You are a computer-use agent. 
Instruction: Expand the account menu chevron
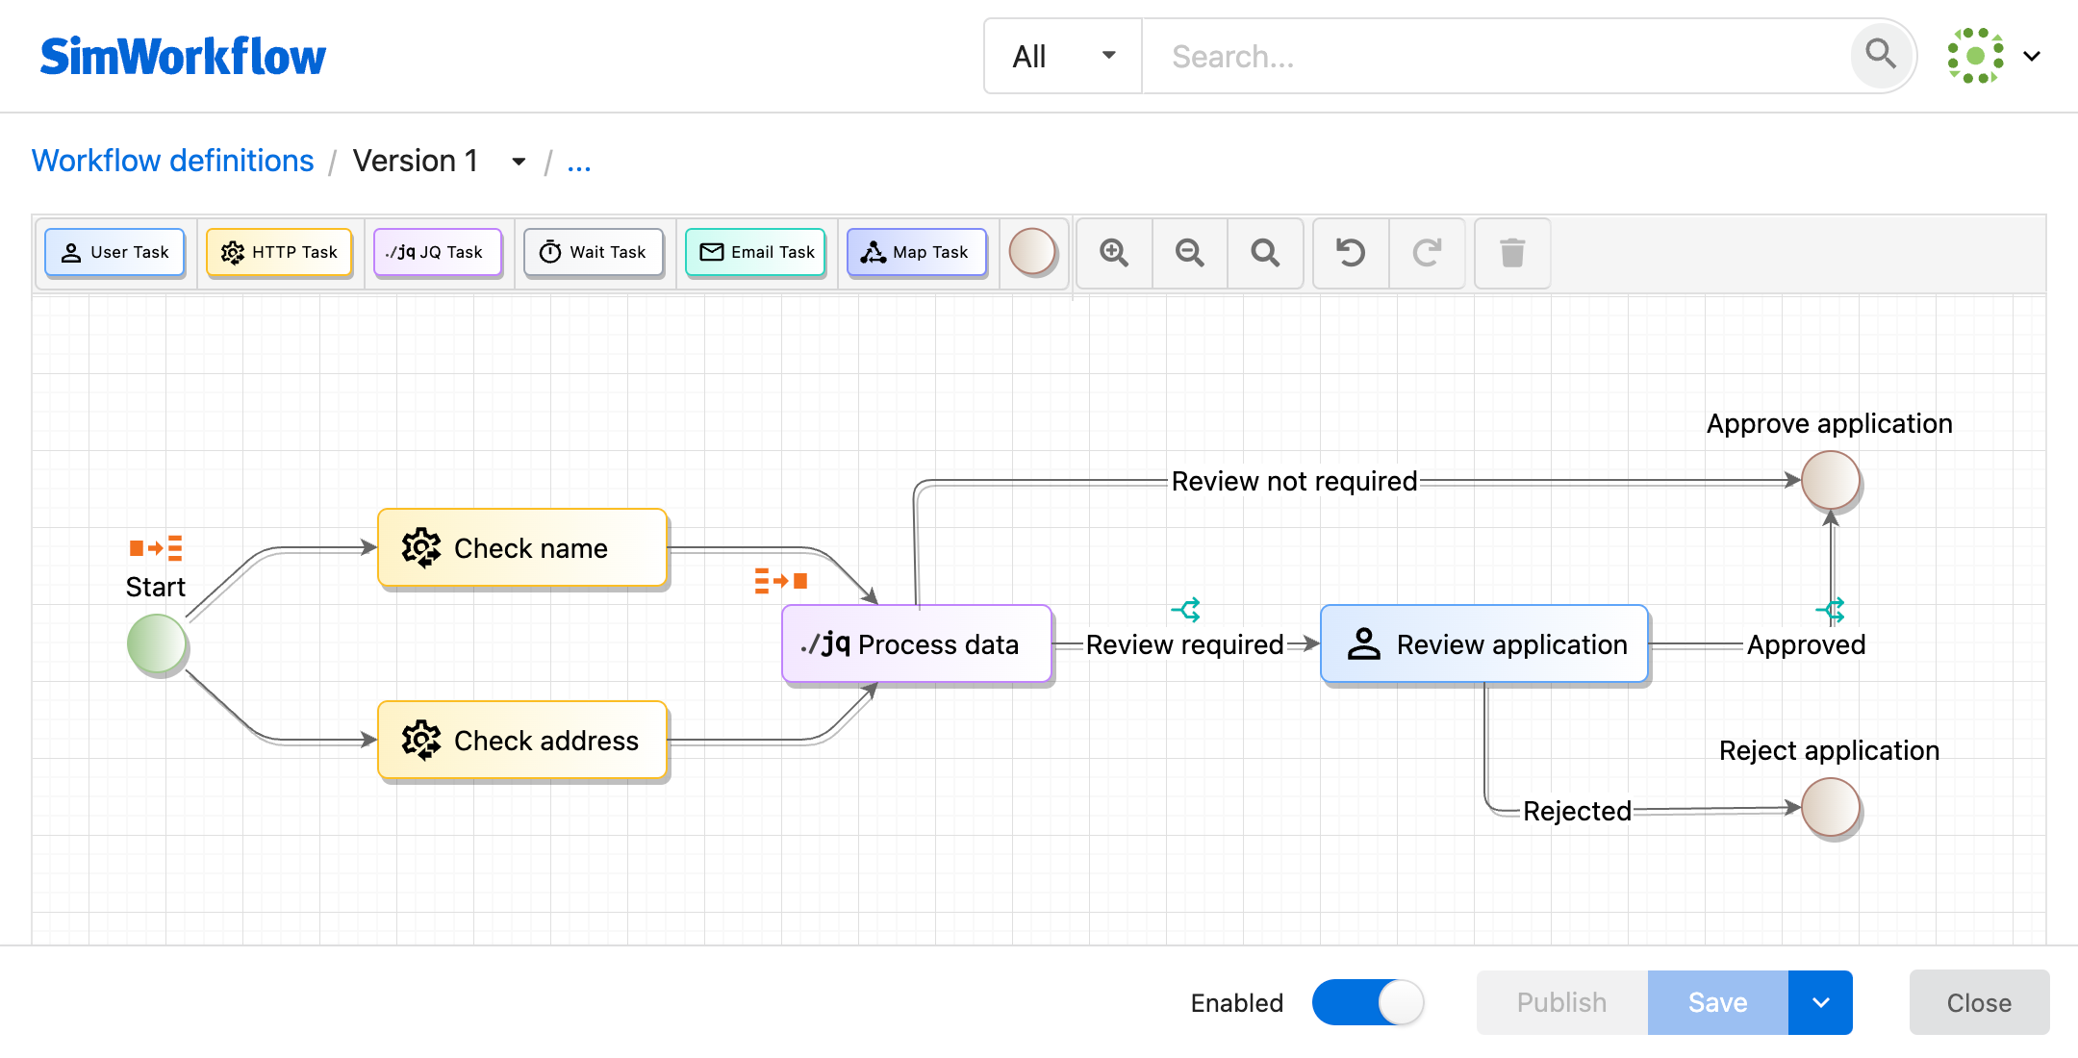click(x=2032, y=56)
